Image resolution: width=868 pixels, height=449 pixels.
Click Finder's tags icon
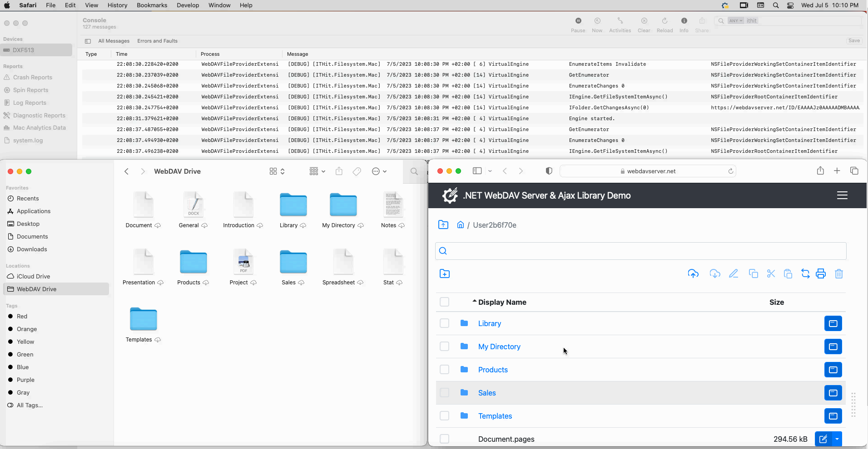click(357, 171)
